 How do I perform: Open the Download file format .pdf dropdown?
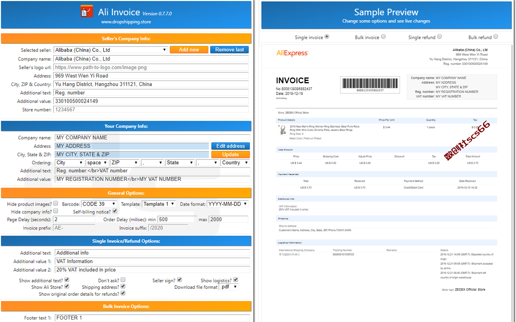pyautogui.click(x=229, y=287)
